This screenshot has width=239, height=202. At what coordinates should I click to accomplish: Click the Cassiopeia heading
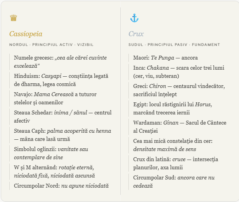pyautogui.click(x=26, y=34)
